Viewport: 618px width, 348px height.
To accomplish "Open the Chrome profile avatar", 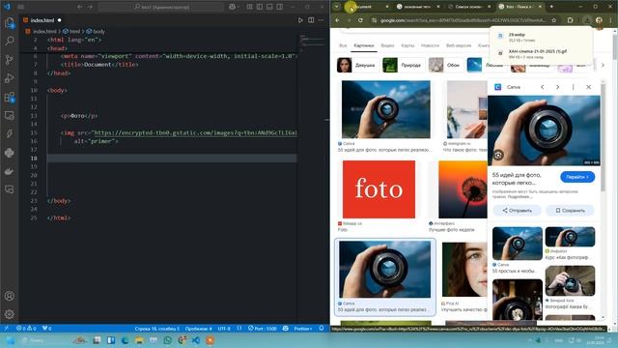I will 599,20.
